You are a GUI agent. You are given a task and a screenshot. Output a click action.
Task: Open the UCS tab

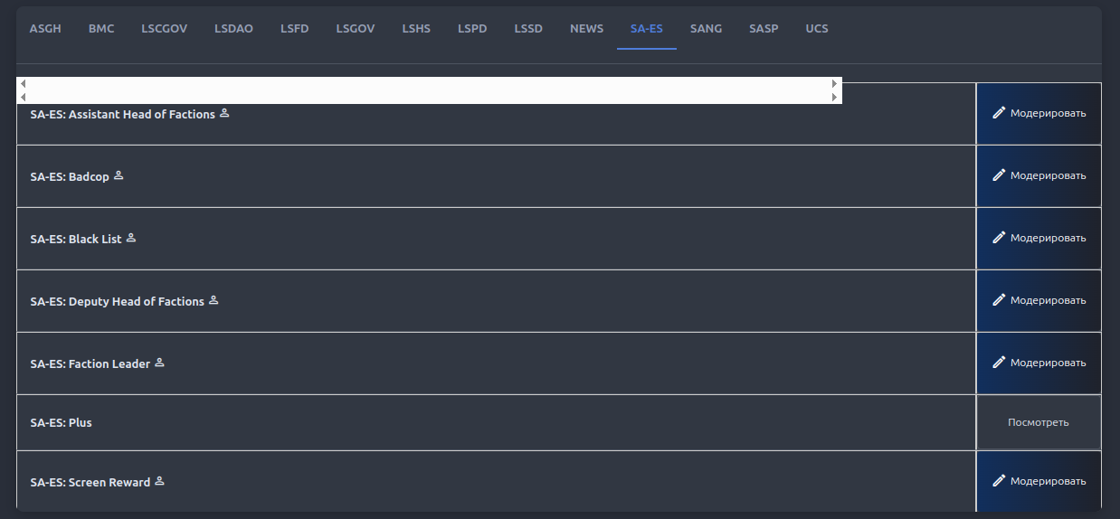[x=817, y=29]
